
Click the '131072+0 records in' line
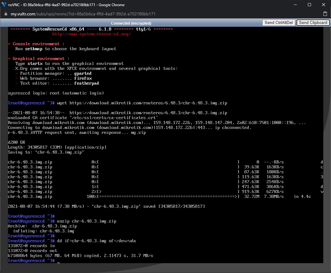(31, 246)
